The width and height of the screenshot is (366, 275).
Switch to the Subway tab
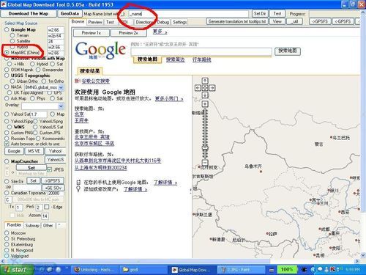(x=32, y=225)
